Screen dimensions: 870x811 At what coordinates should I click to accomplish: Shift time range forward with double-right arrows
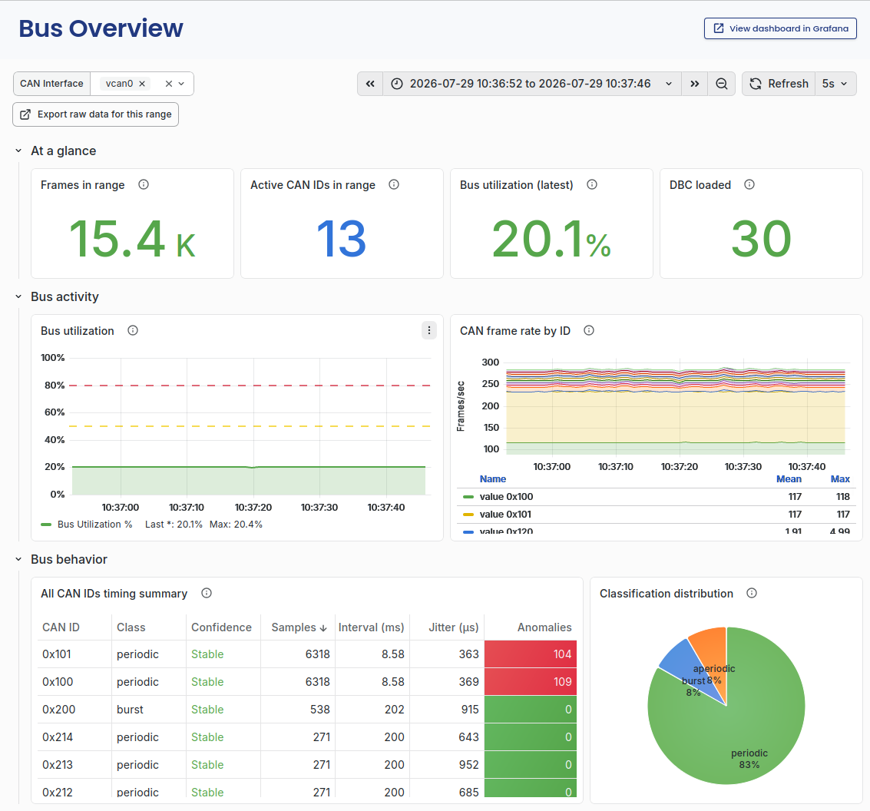[x=695, y=84]
